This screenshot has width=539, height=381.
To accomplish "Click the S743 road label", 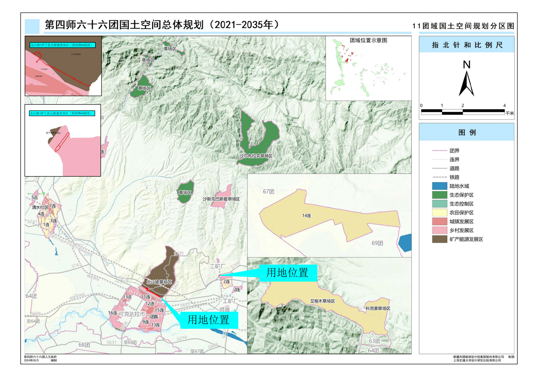I will [x=76, y=265].
